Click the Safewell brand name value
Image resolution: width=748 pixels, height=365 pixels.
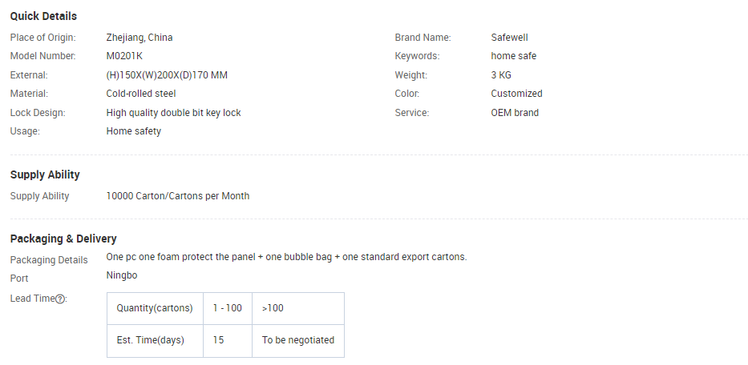click(509, 38)
